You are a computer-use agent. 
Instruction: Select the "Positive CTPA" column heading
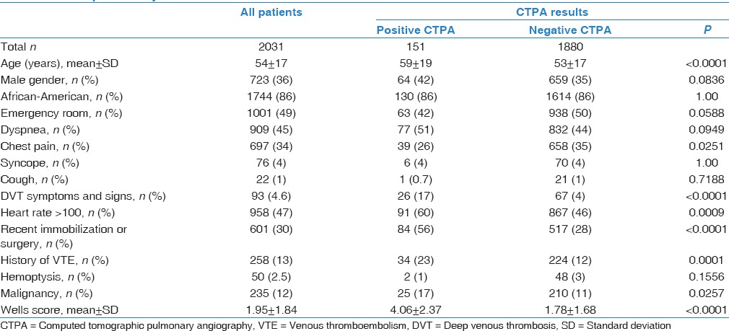point(414,29)
